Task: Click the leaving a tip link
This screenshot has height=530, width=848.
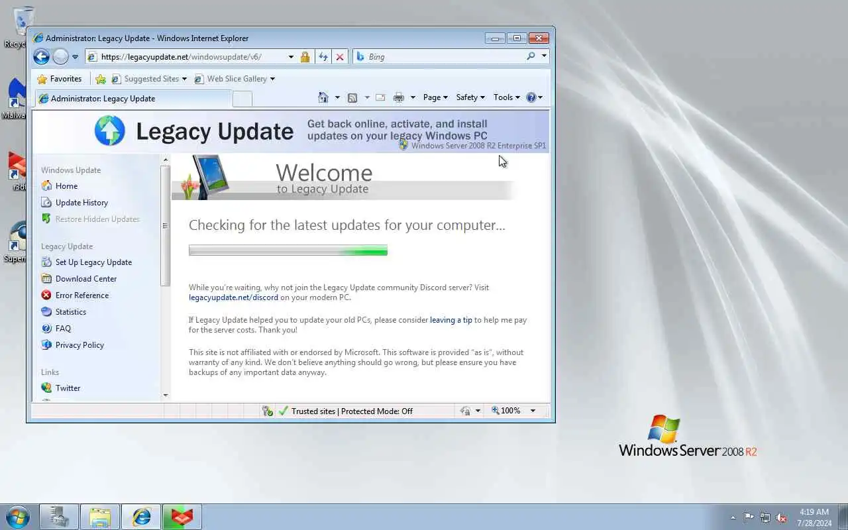Action: [x=451, y=320]
